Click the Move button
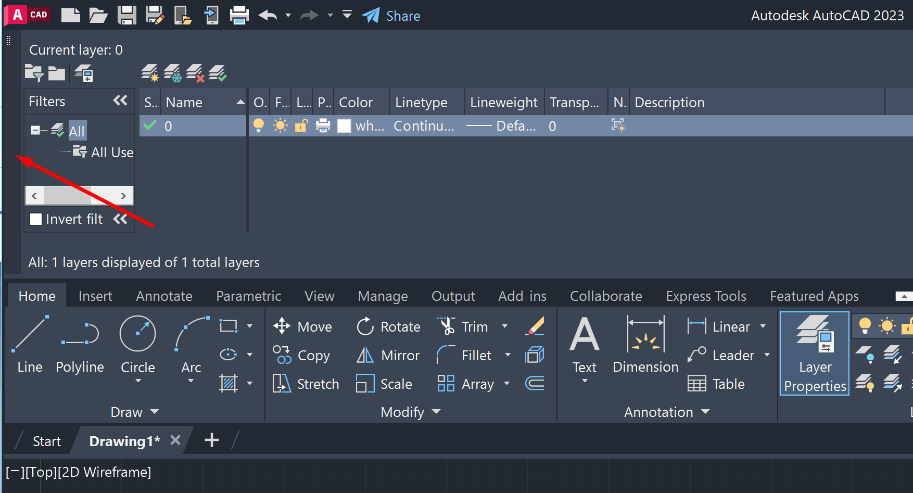Image resolution: width=913 pixels, height=493 pixels. click(303, 326)
